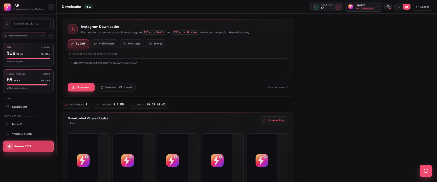Click Paste from Clipboard button
The width and height of the screenshot is (437, 182).
[116, 87]
